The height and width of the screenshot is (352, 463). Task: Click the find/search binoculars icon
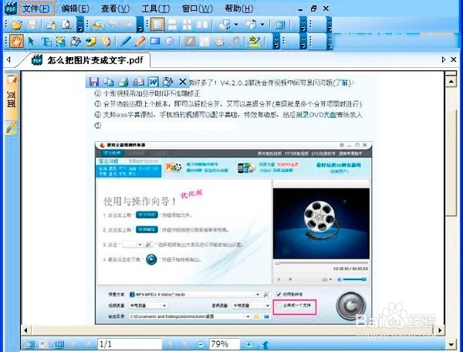(x=98, y=25)
